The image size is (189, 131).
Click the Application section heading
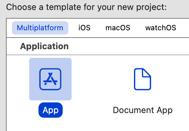[44, 47]
